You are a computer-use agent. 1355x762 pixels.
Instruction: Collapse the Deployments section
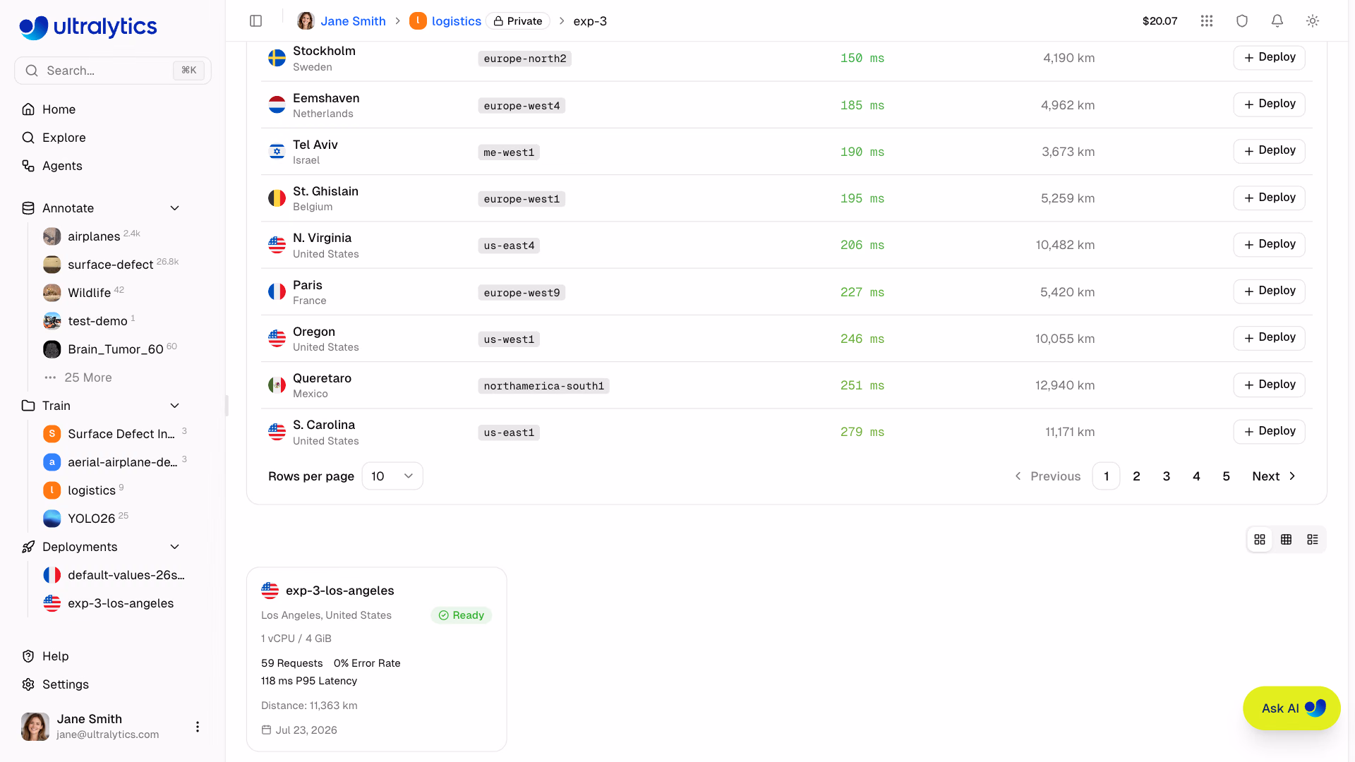(x=175, y=547)
